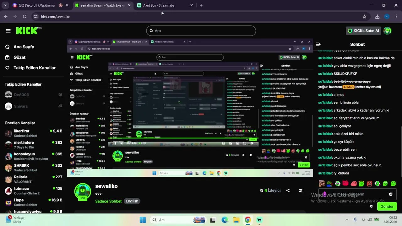Click the English language tag
This screenshot has width=402, height=226.
coord(132,201)
